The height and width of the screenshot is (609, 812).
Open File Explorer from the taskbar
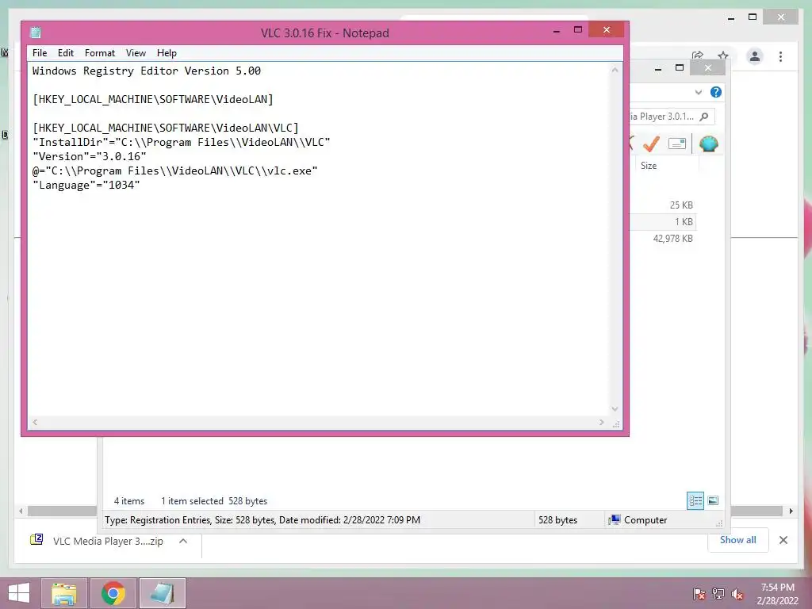coord(63,593)
